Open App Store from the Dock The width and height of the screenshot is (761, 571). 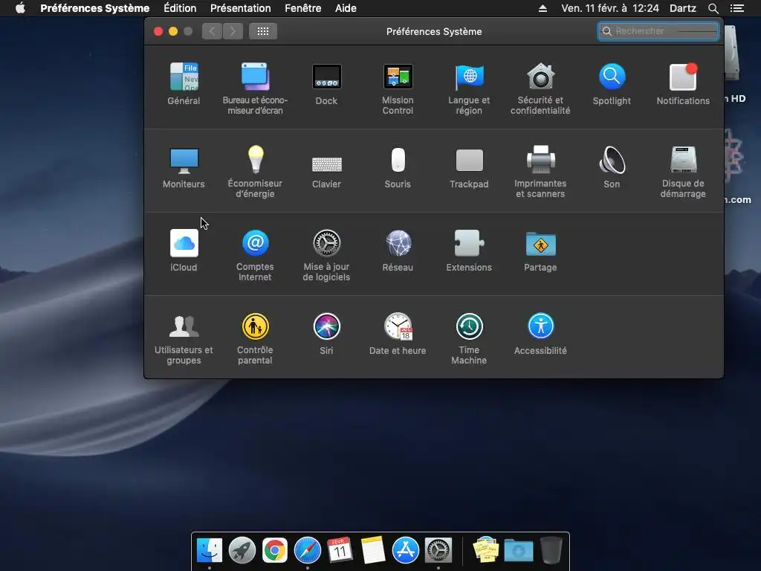pos(405,550)
